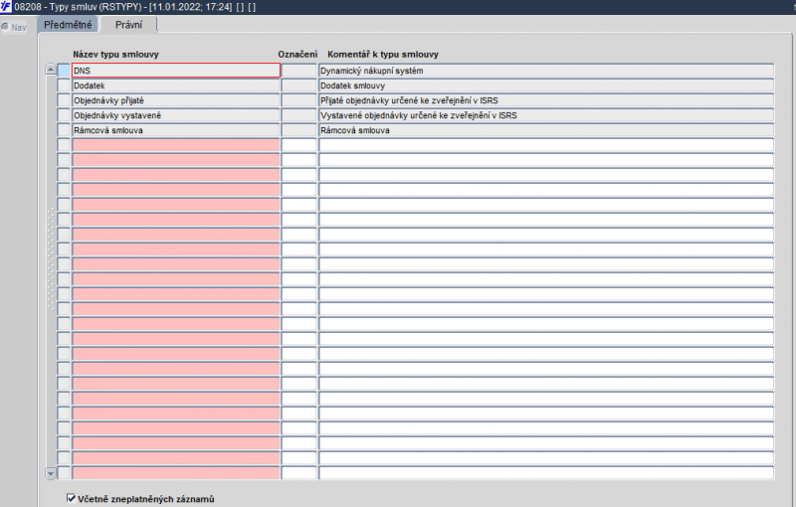This screenshot has height=507, width=796.
Task: Click the Označení field in the DNS row
Action: pos(299,71)
